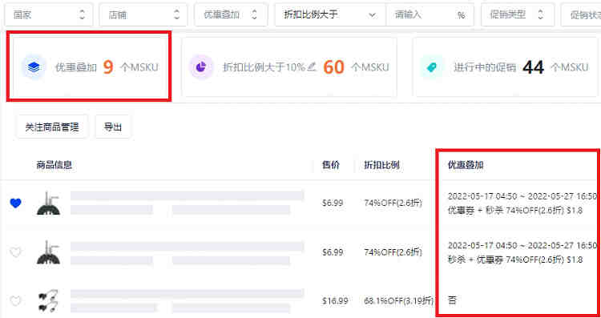Click the $16.99 price cell

(x=335, y=301)
